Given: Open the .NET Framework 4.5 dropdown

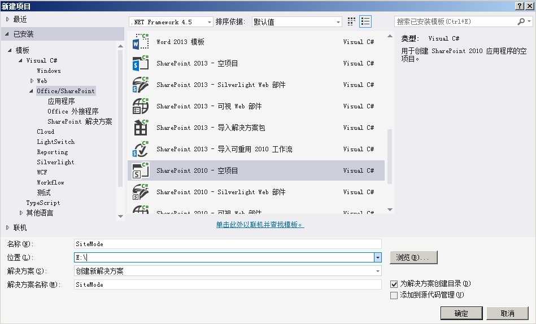Looking at the screenshot, I should [x=171, y=22].
